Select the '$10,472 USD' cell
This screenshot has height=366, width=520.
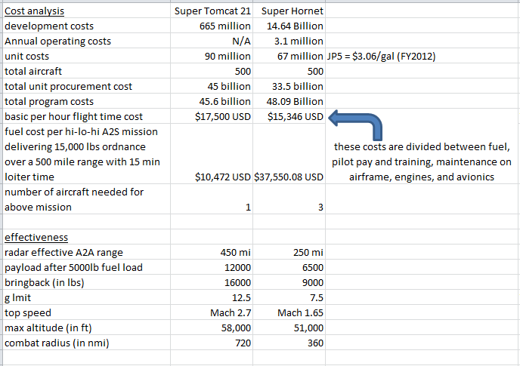point(212,154)
